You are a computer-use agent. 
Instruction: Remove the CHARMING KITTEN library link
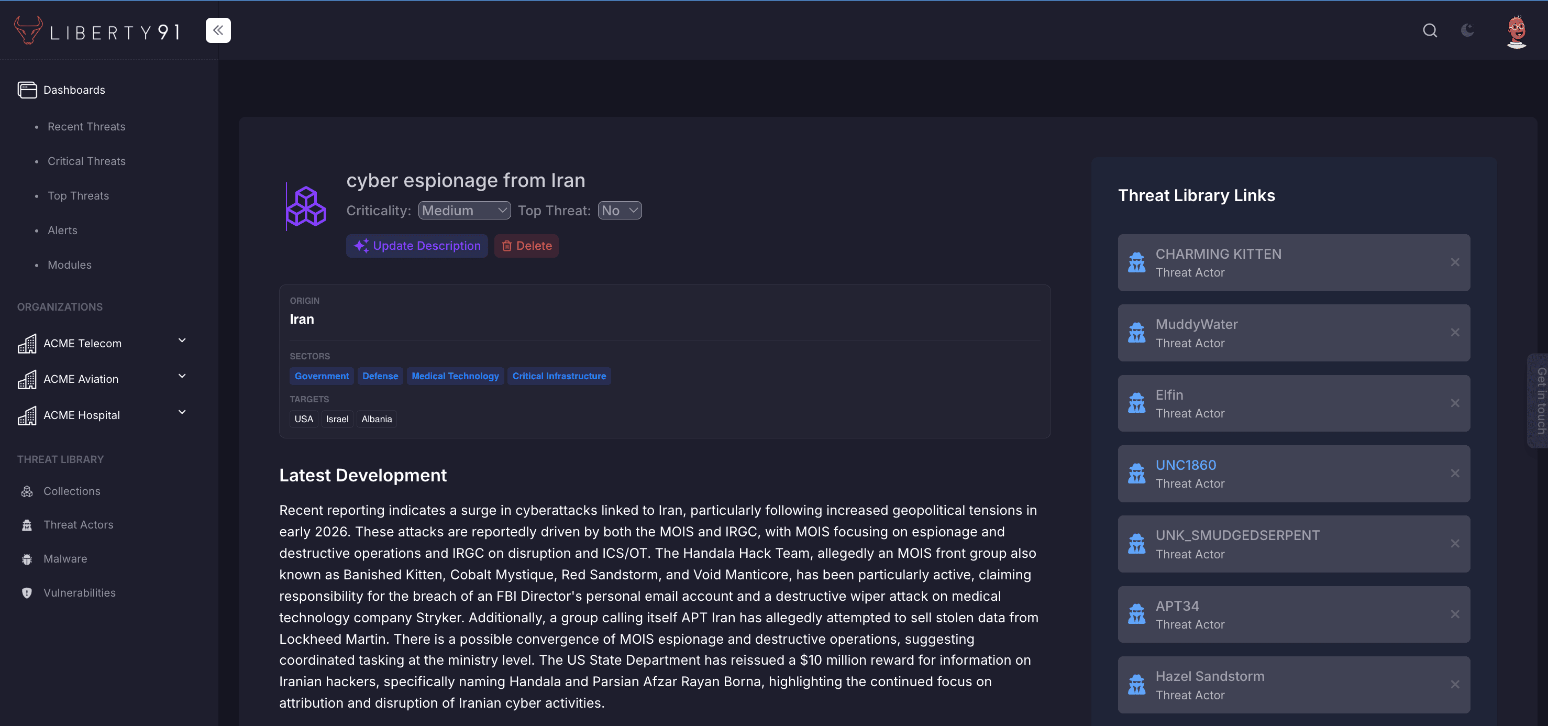pyautogui.click(x=1455, y=262)
